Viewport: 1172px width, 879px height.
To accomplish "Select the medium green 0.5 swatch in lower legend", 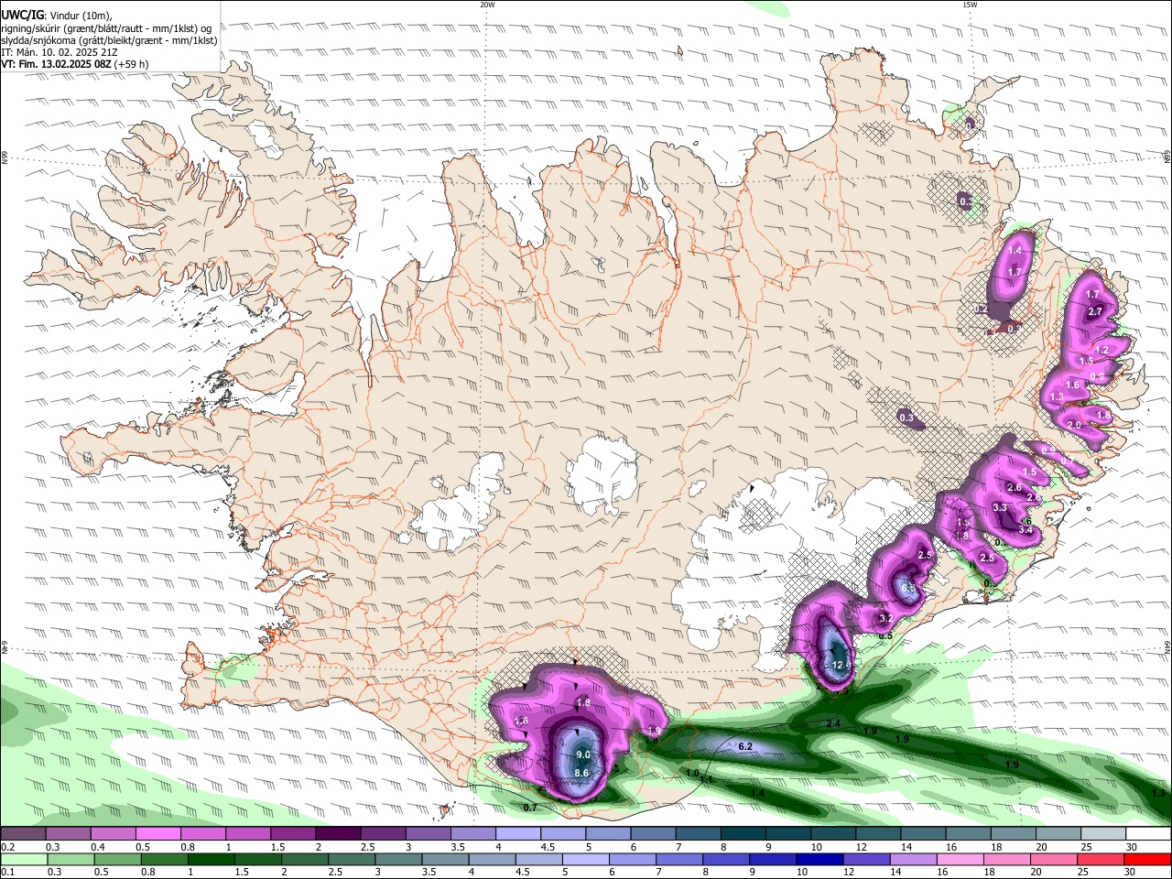I will [117, 859].
